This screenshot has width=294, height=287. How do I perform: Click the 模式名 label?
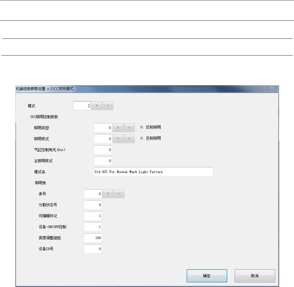pos(40,172)
